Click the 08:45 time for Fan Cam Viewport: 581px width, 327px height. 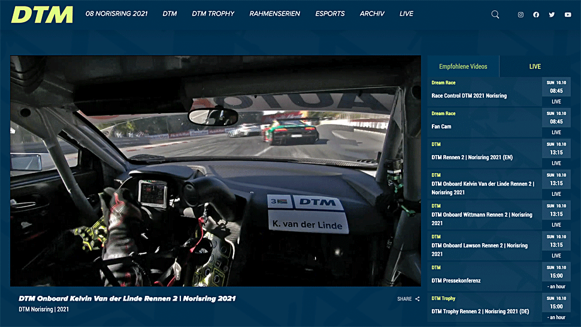pyautogui.click(x=556, y=122)
